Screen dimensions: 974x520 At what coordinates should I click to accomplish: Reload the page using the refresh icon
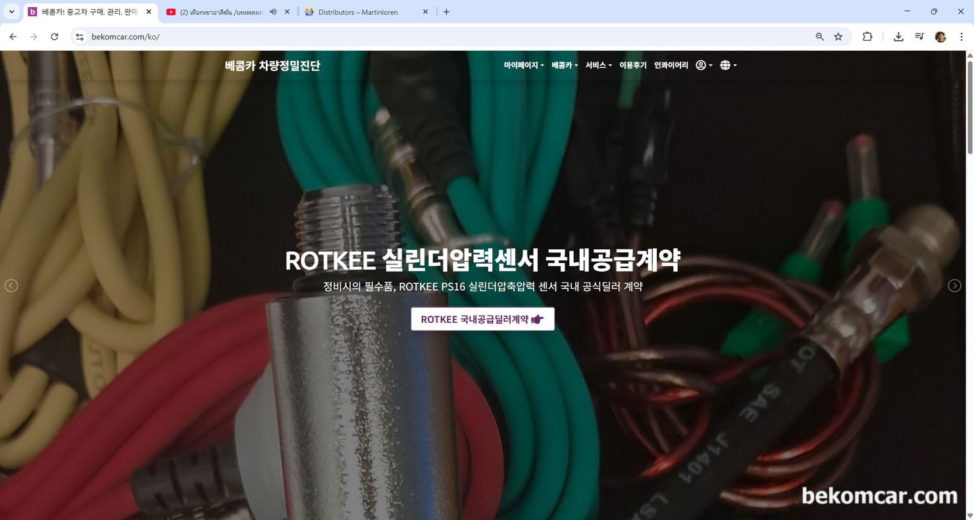(x=55, y=37)
